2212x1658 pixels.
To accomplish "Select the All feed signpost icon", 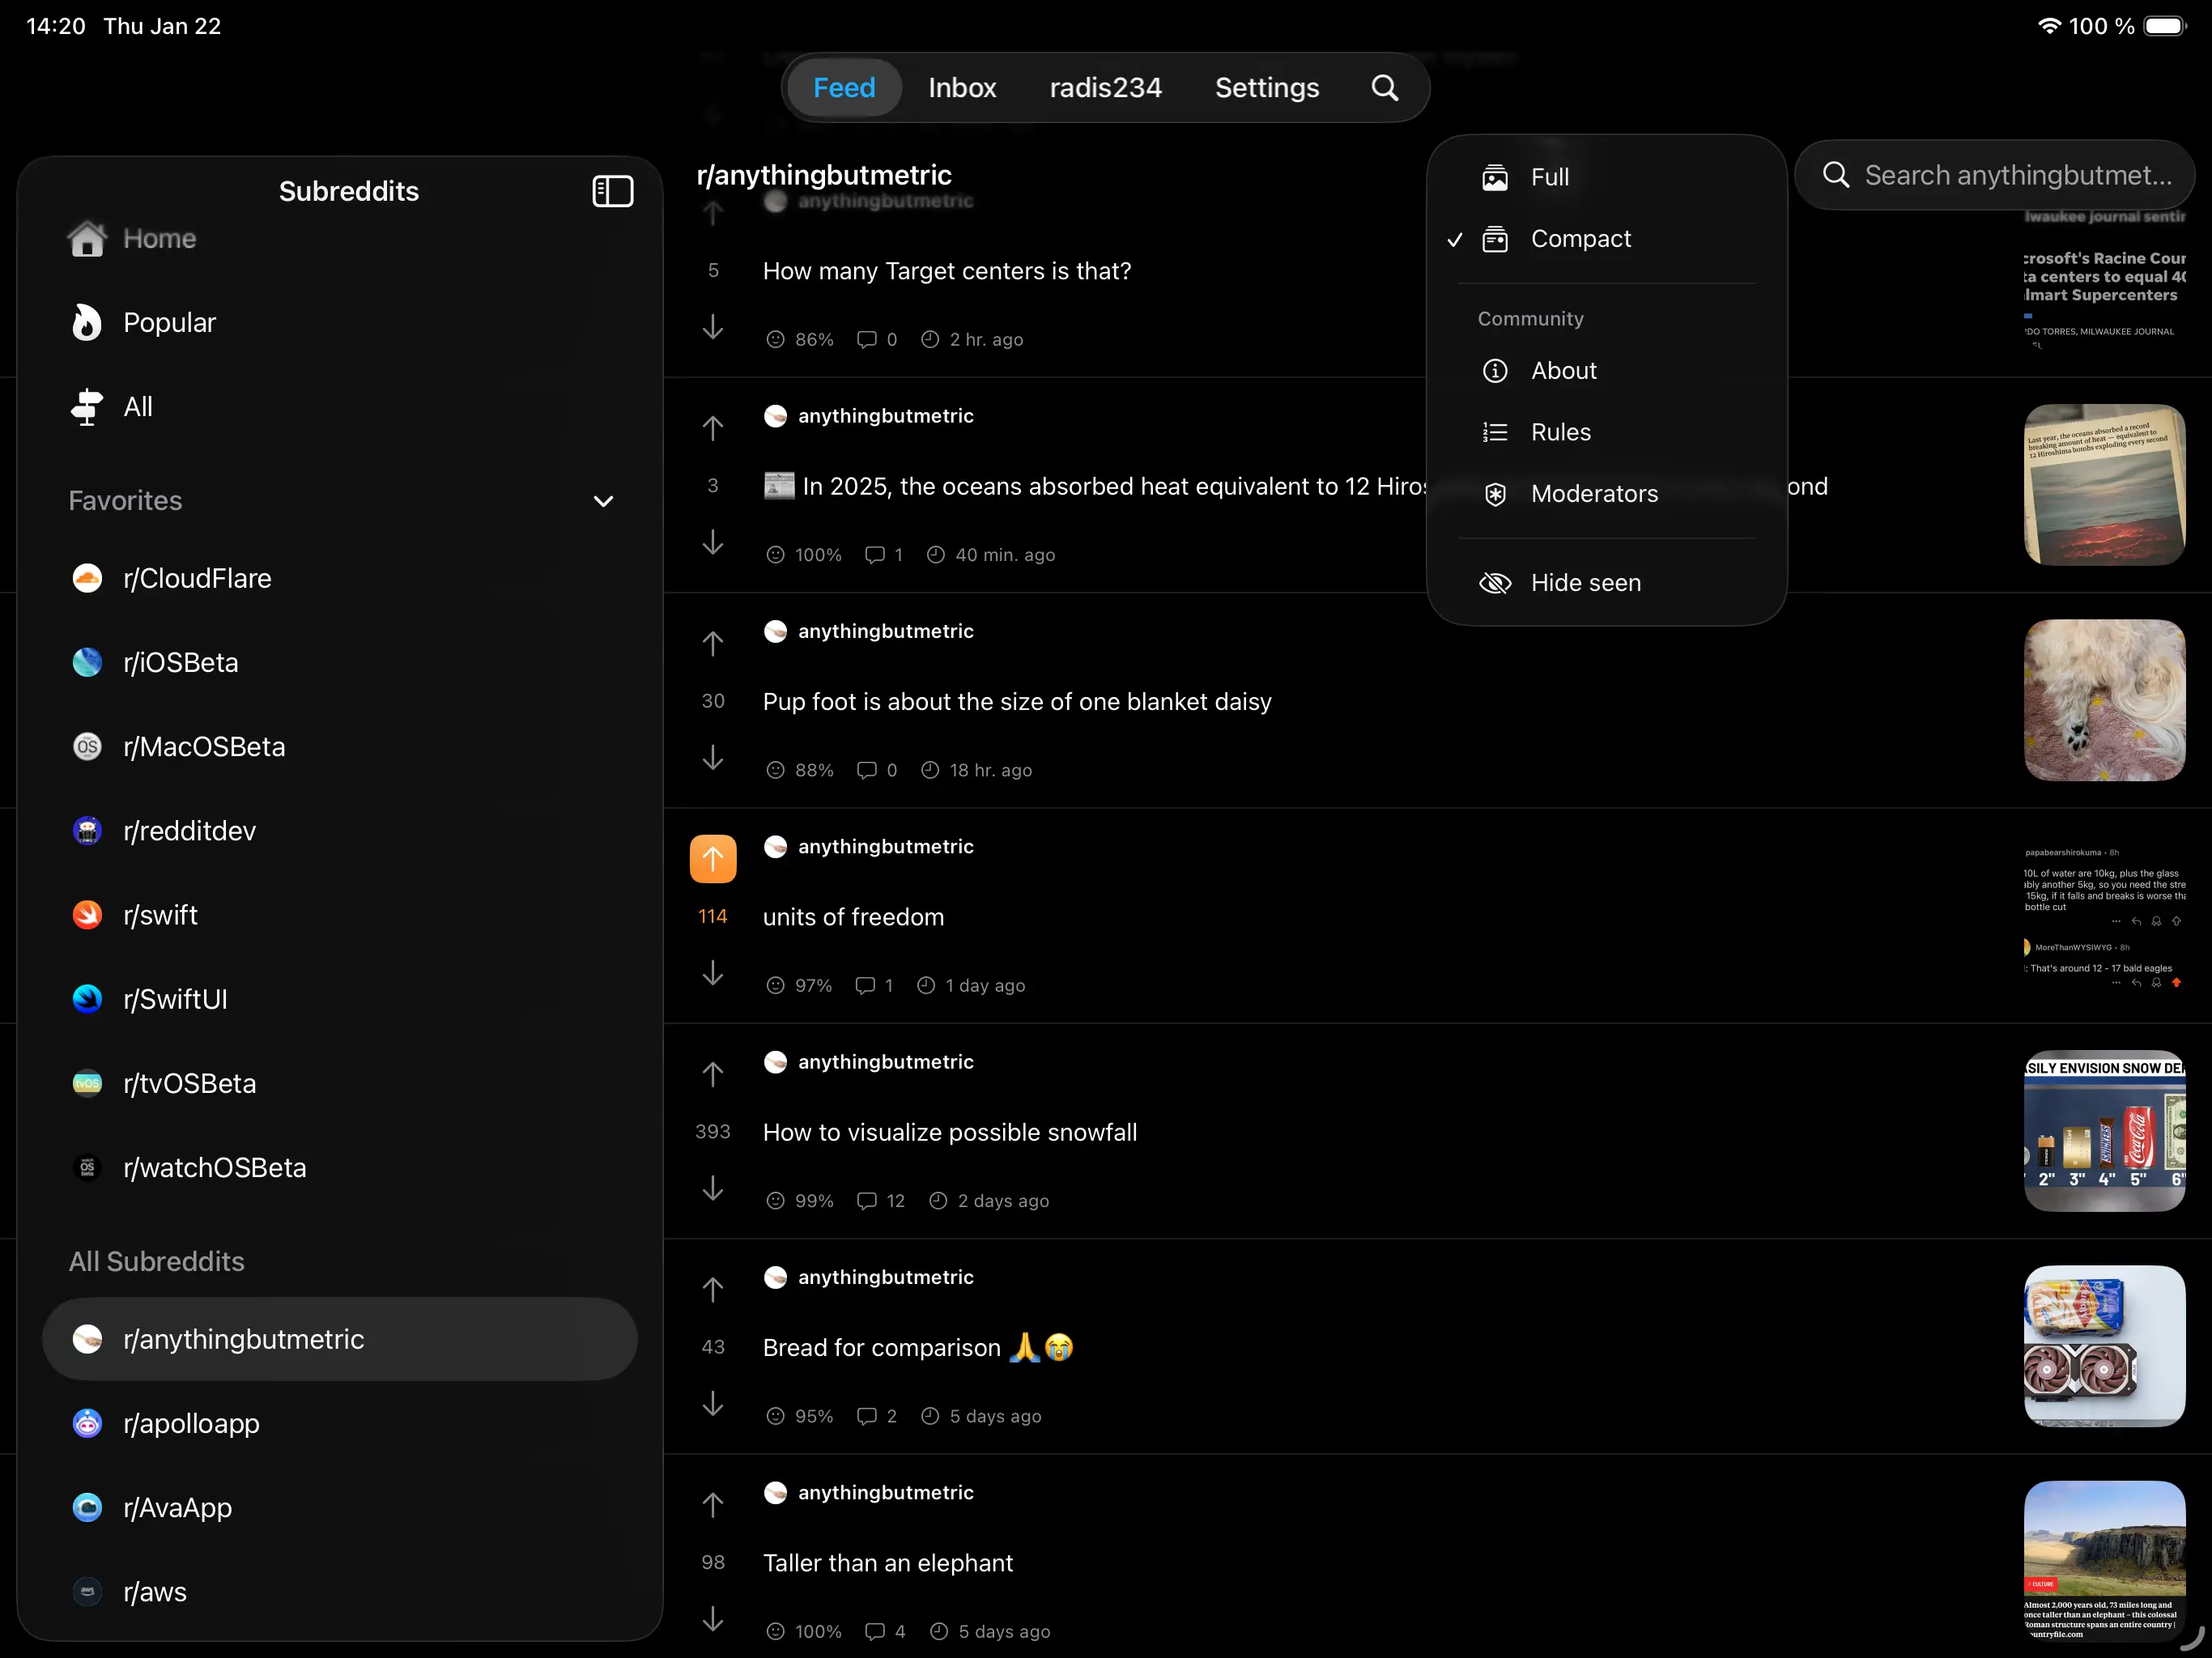I will point(87,406).
